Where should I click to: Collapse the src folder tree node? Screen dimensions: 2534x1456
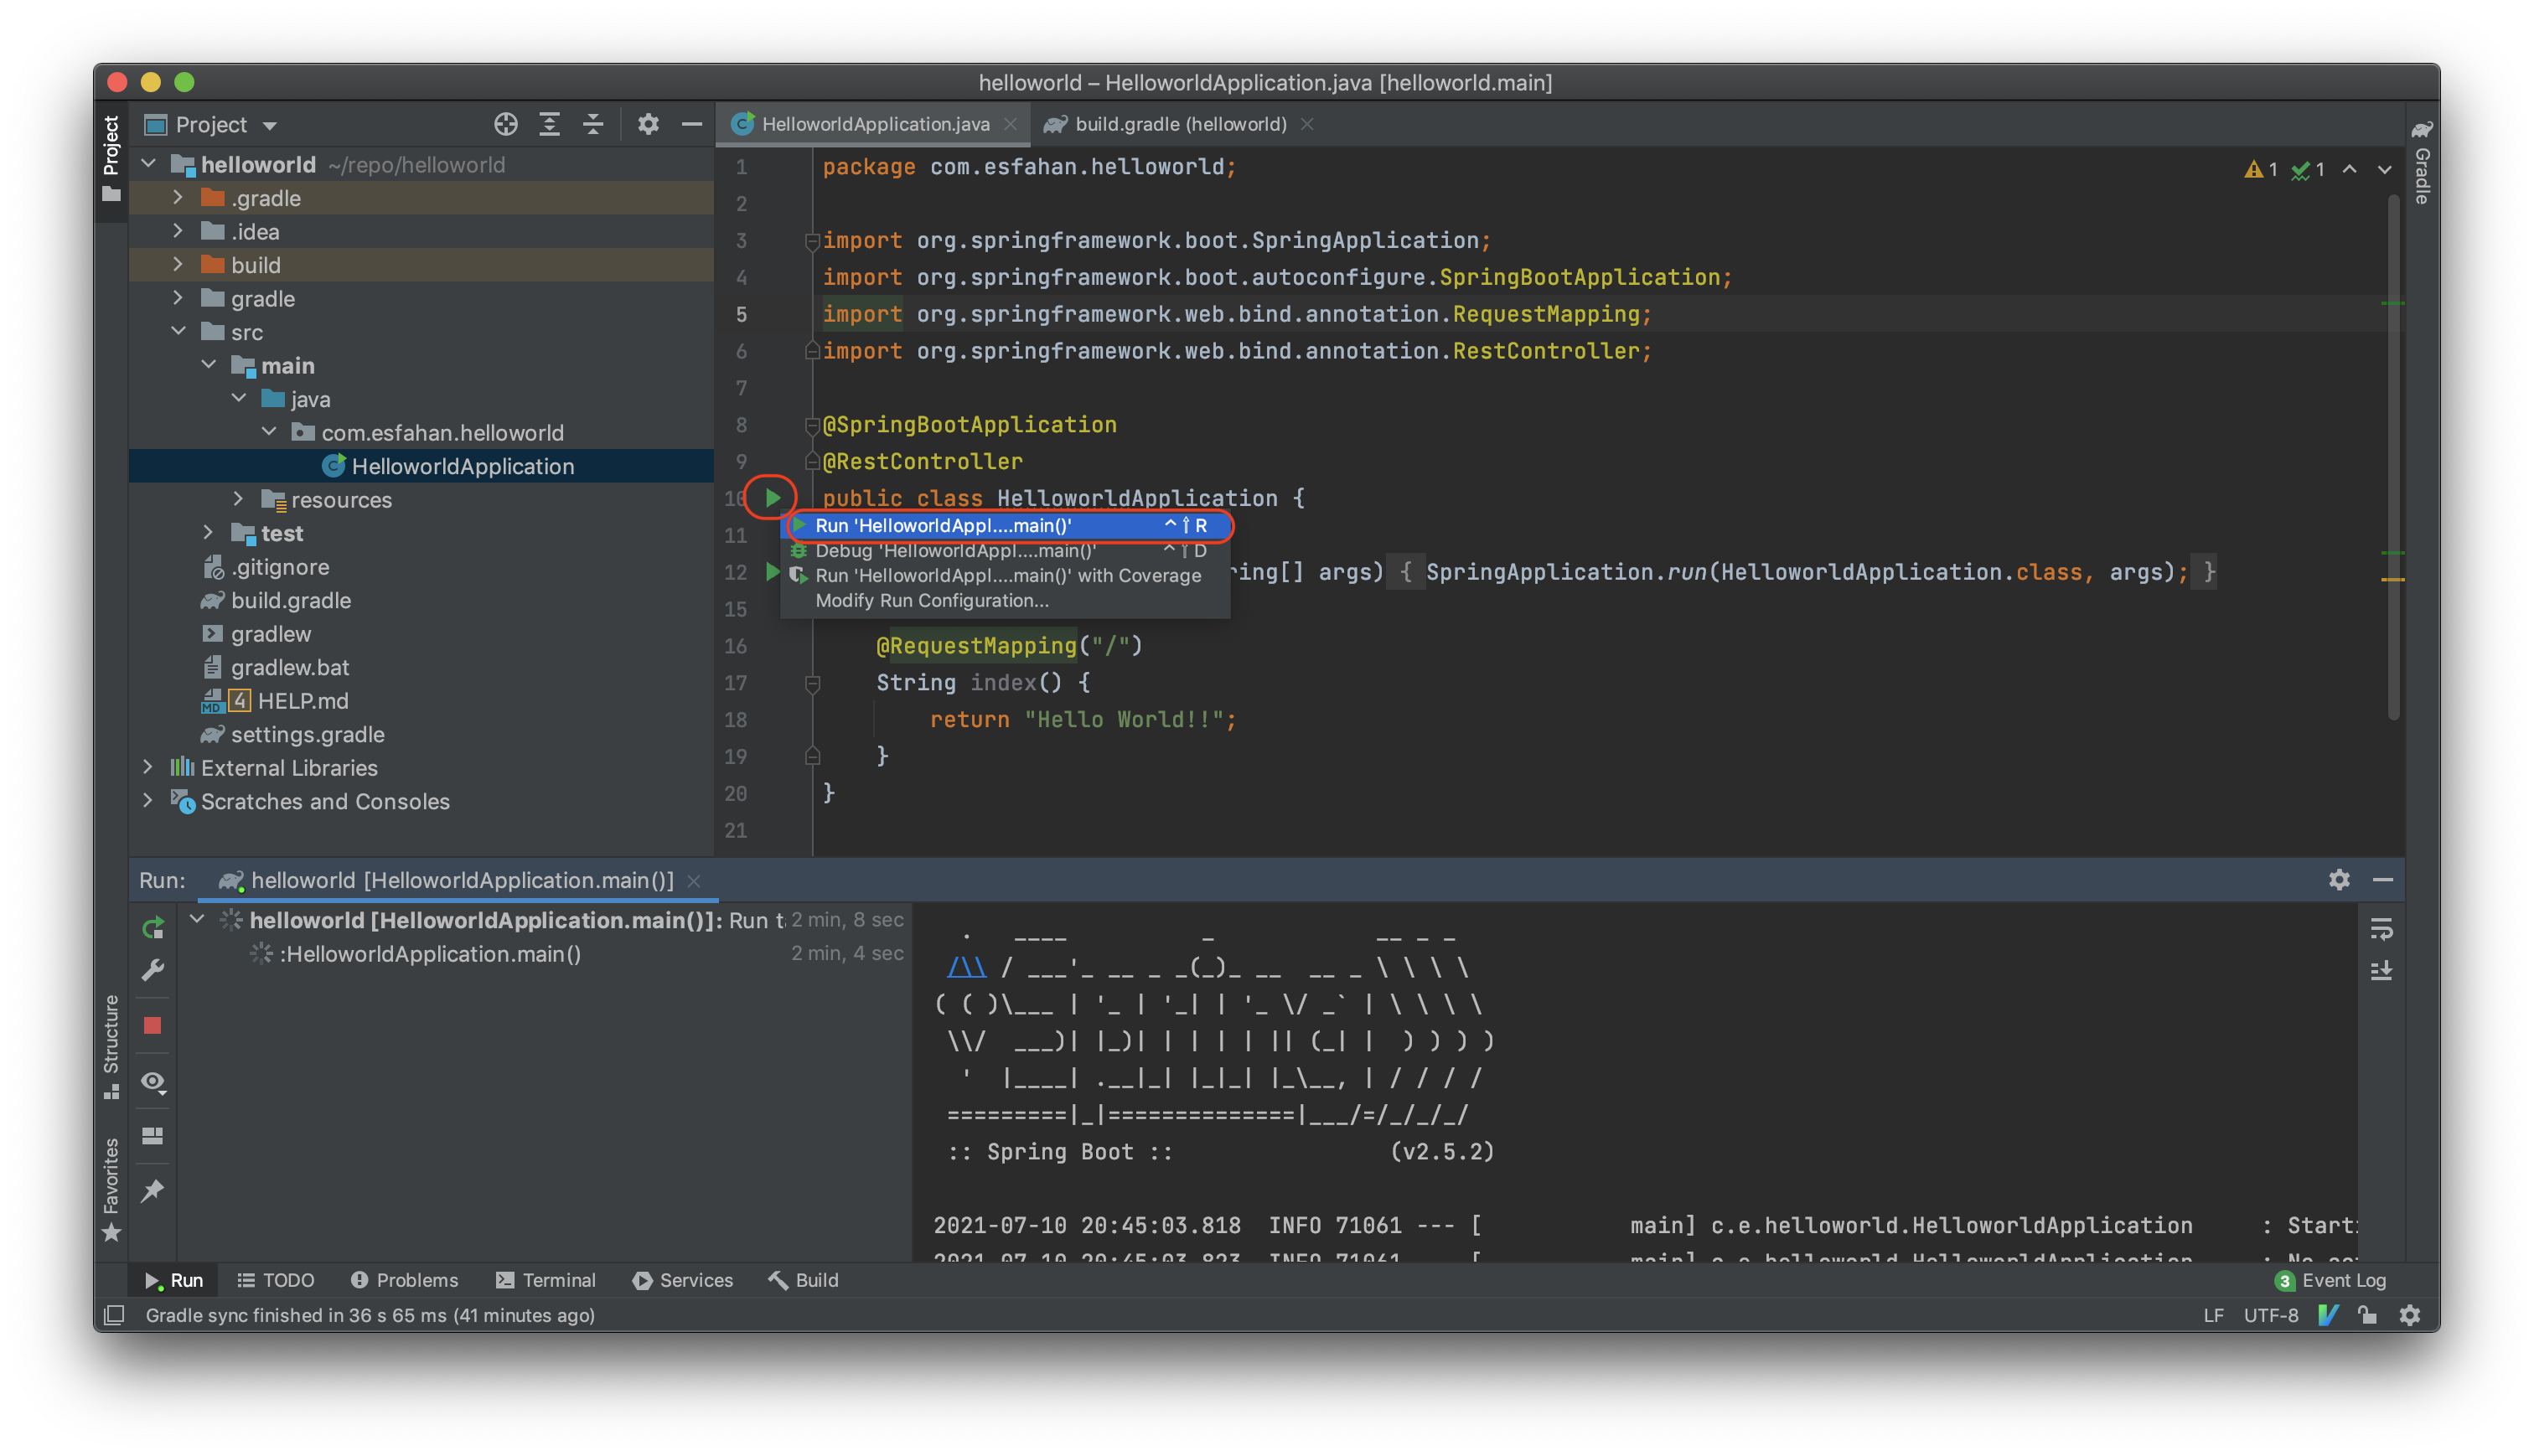[178, 332]
